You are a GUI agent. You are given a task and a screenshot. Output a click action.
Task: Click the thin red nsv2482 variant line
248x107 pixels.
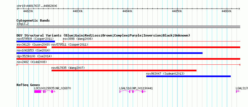point(128,65)
